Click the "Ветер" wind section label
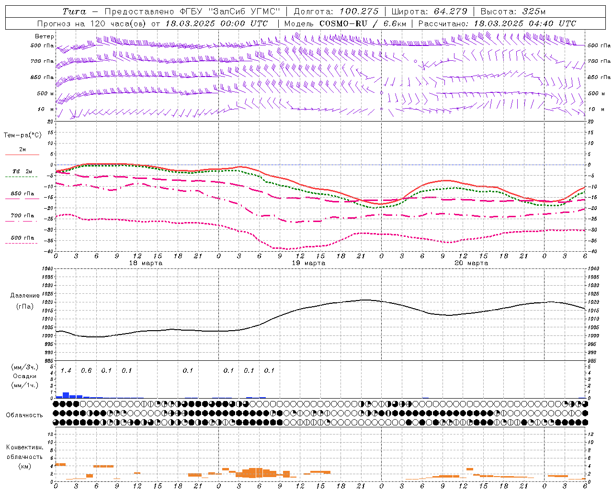 pyautogui.click(x=45, y=36)
